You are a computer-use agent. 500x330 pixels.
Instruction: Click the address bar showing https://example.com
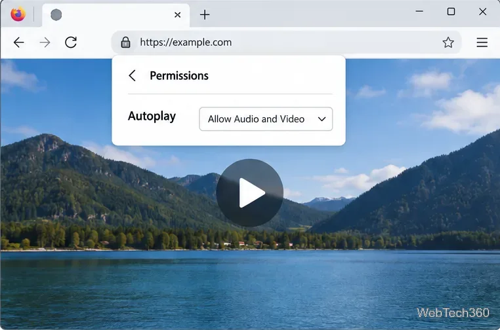click(x=286, y=43)
